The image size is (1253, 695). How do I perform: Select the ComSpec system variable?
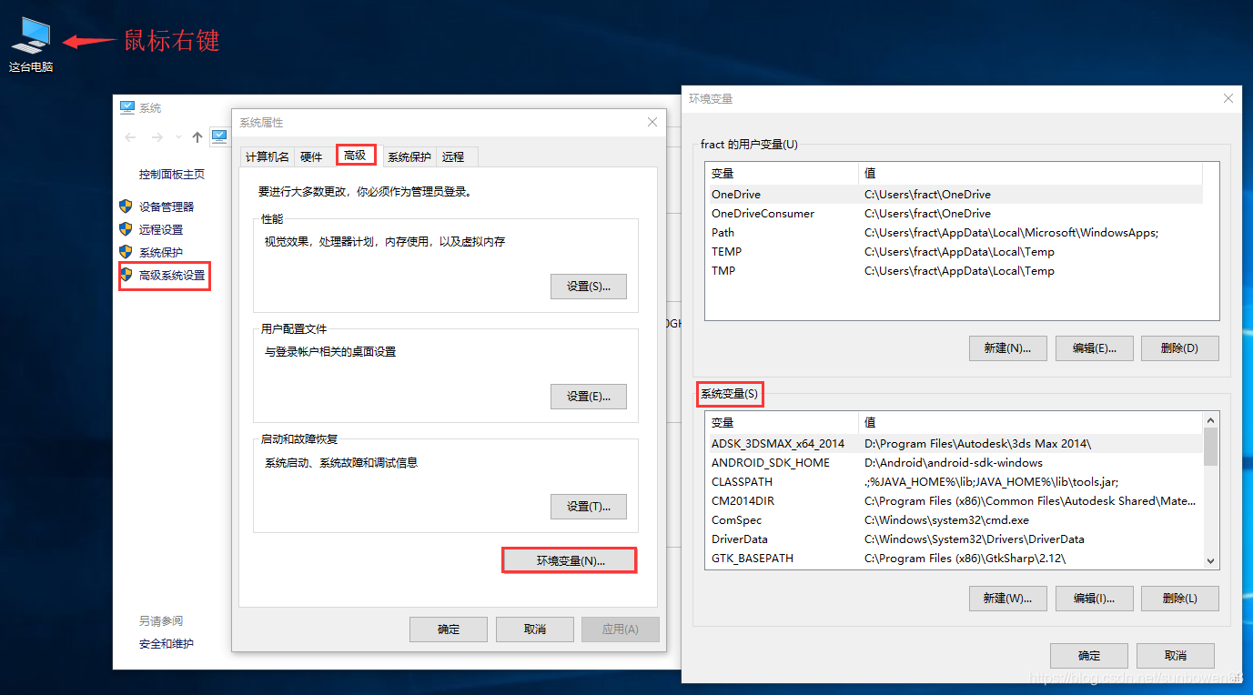pos(954,519)
